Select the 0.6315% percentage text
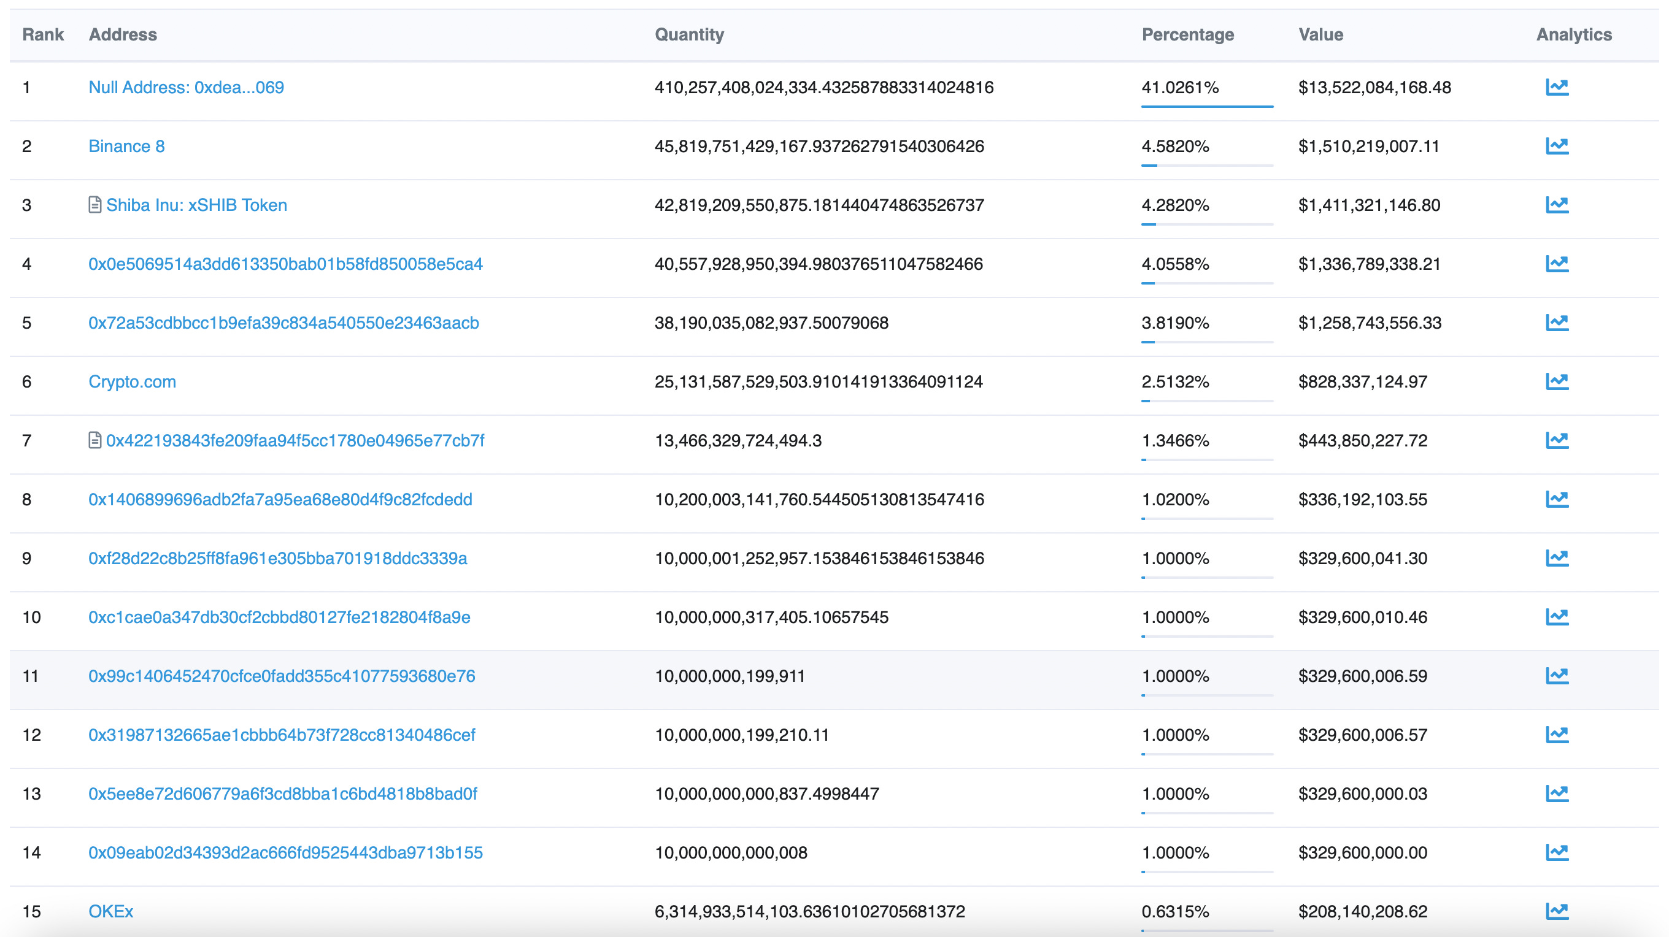This screenshot has height=937, width=1669. point(1175,912)
